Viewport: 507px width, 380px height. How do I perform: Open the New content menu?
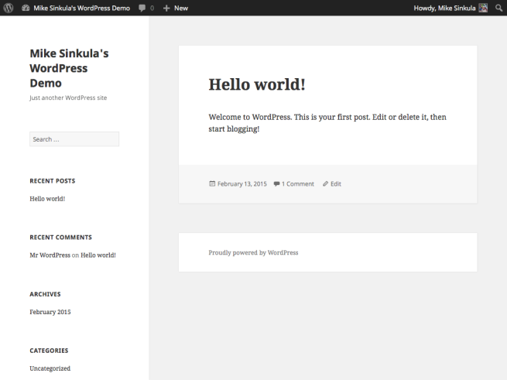[x=176, y=8]
